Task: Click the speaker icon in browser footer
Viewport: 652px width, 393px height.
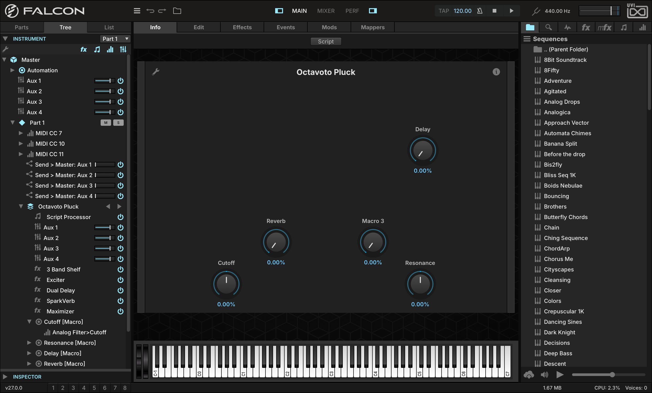Action: coord(544,375)
